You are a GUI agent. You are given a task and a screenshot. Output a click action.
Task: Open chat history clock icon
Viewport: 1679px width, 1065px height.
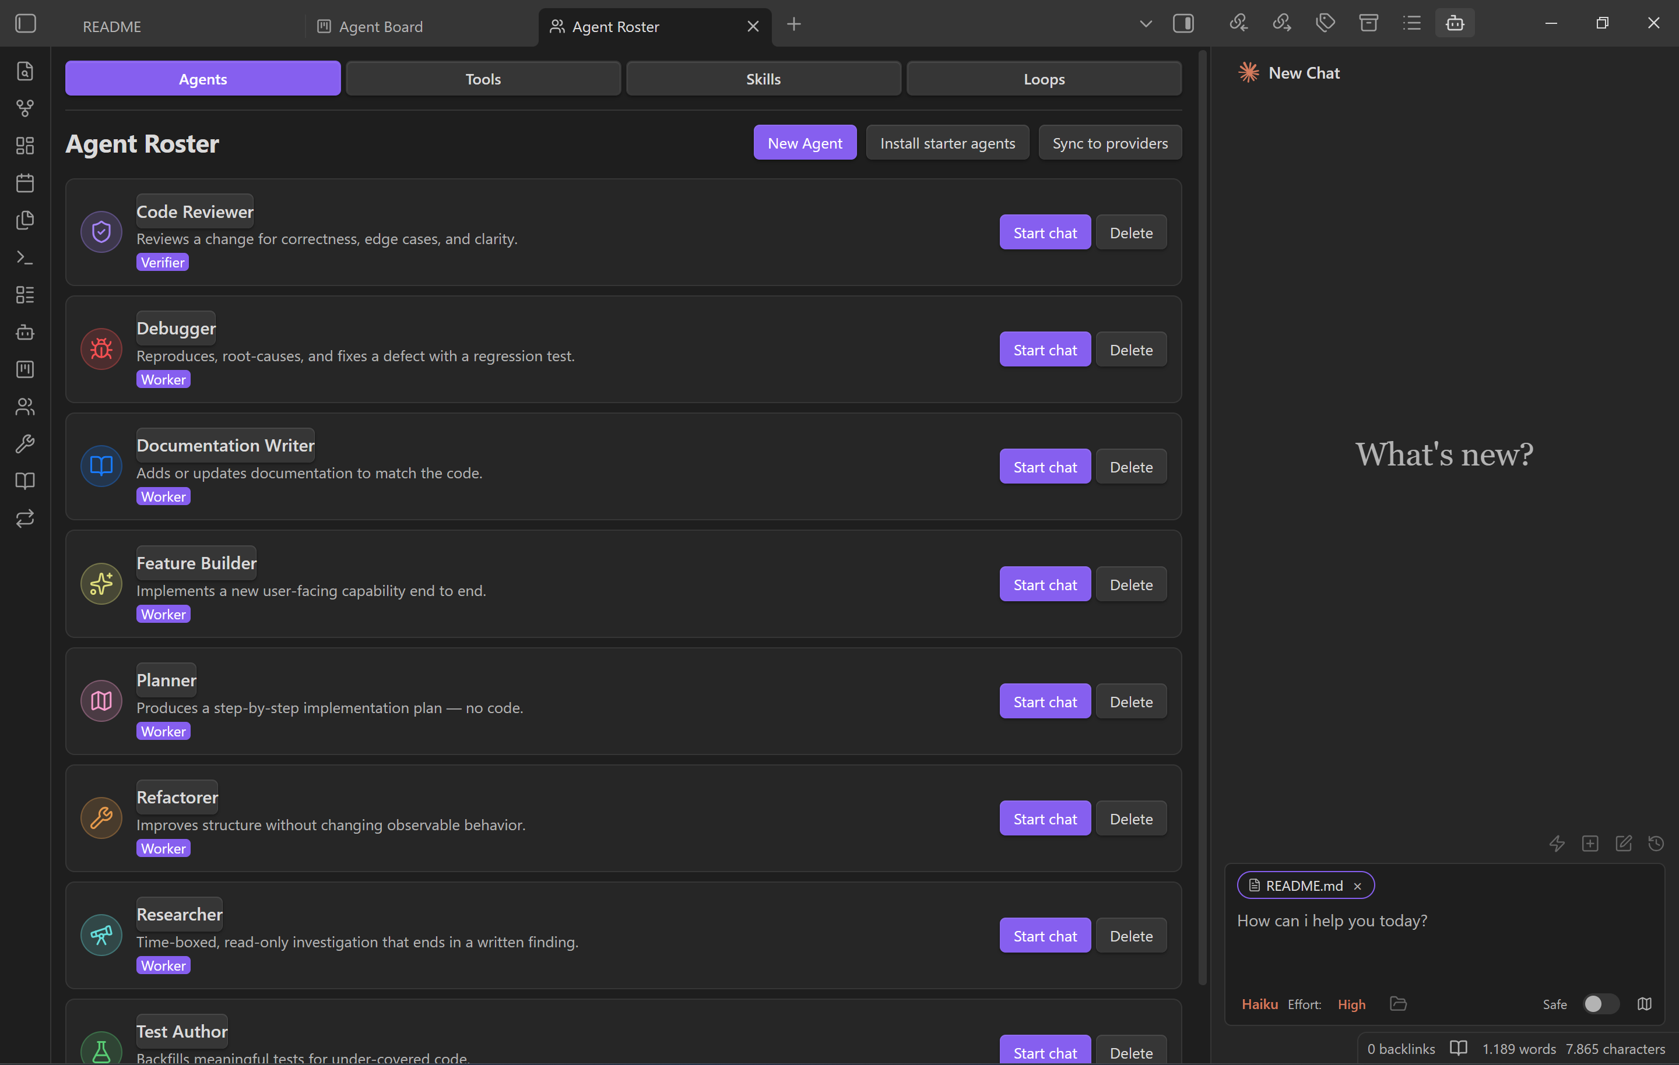[x=1656, y=844]
